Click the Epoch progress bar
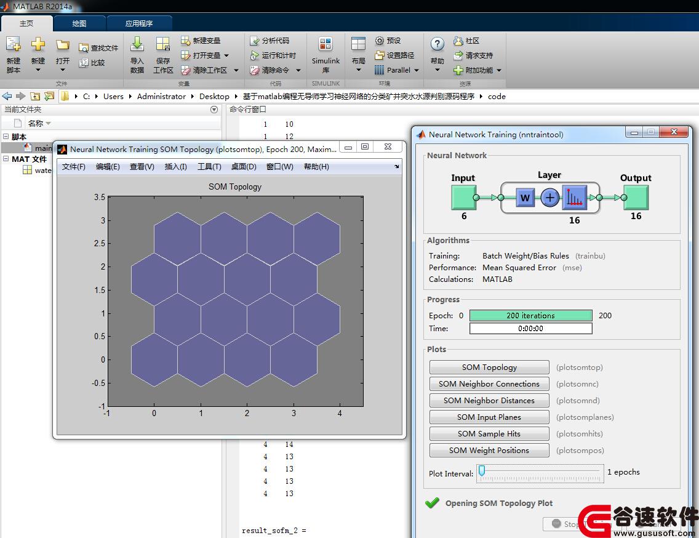This screenshot has height=538, width=699. [530, 315]
